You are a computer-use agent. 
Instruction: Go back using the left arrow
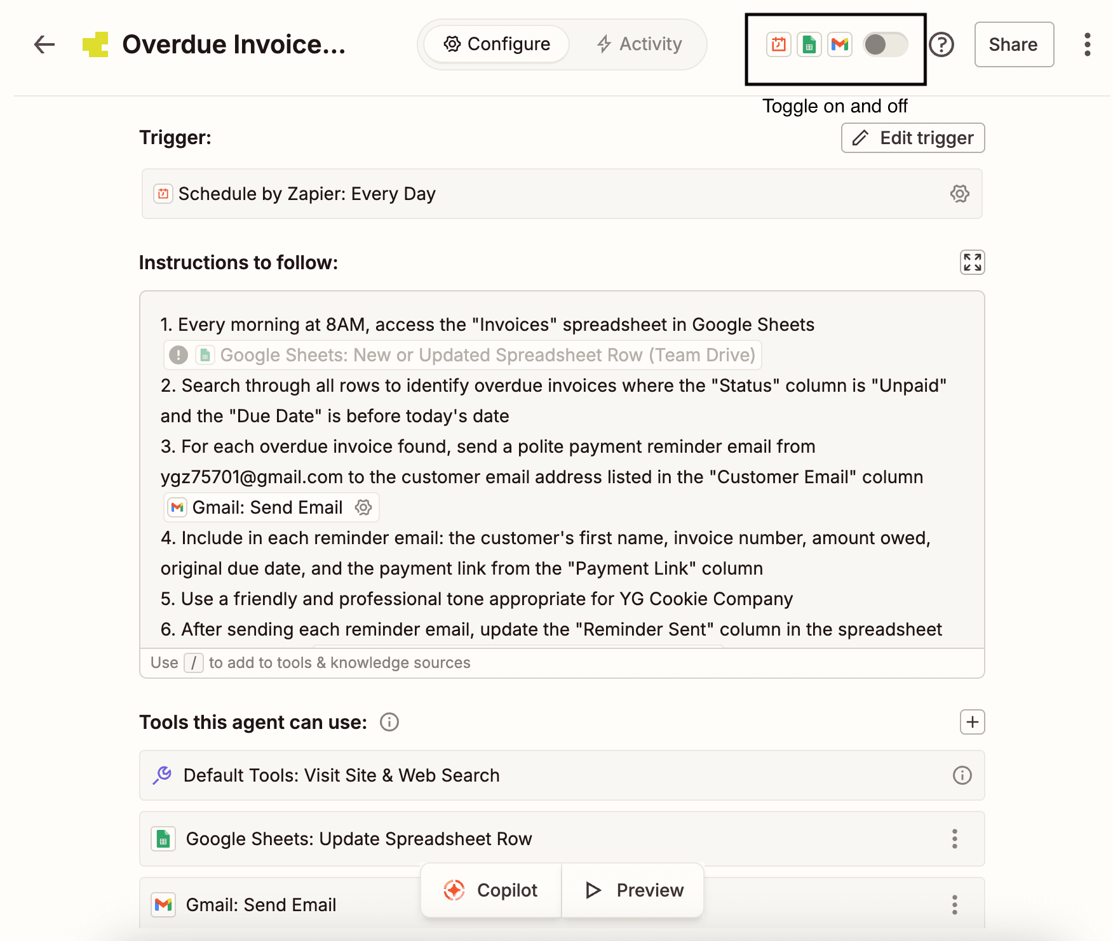44,44
